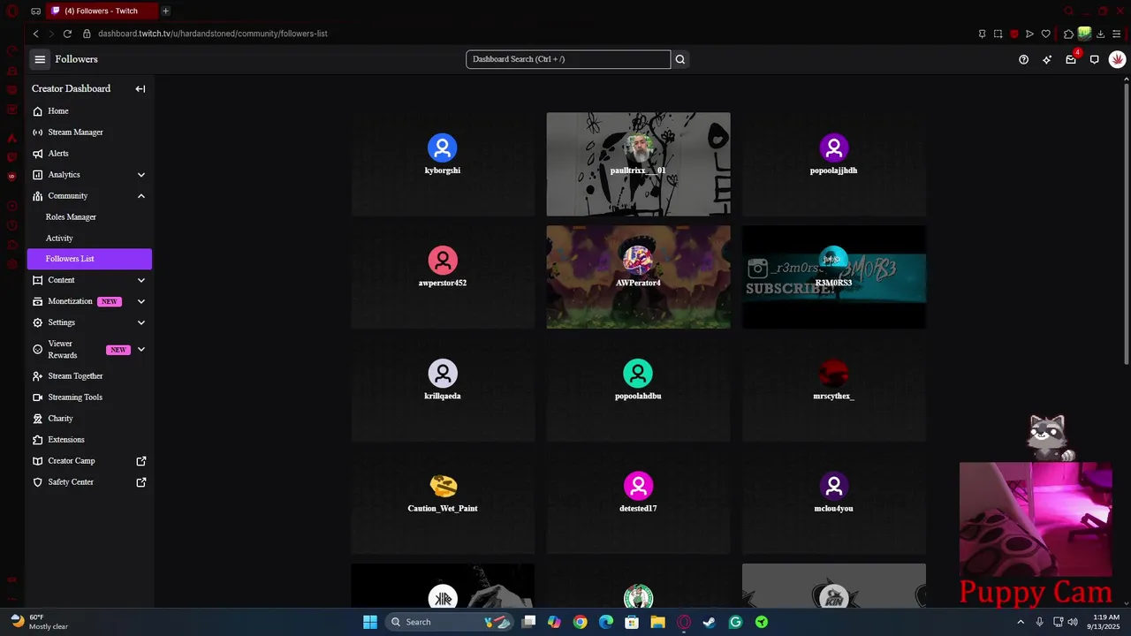Image resolution: width=1131 pixels, height=636 pixels.
Task: Open the account profile avatar menu
Action: pos(1117,59)
